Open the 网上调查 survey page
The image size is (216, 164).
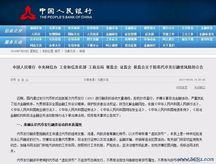pos(112,45)
